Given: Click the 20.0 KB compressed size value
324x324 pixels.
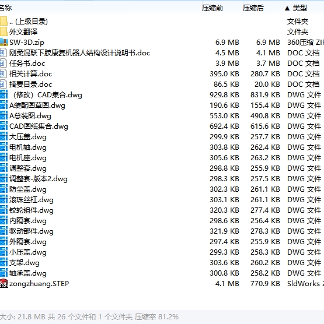Looking at the screenshot, I should click(x=267, y=84).
